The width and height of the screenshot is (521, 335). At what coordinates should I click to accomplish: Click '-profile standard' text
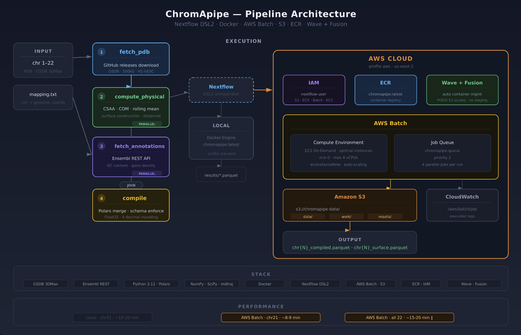pos(221,154)
